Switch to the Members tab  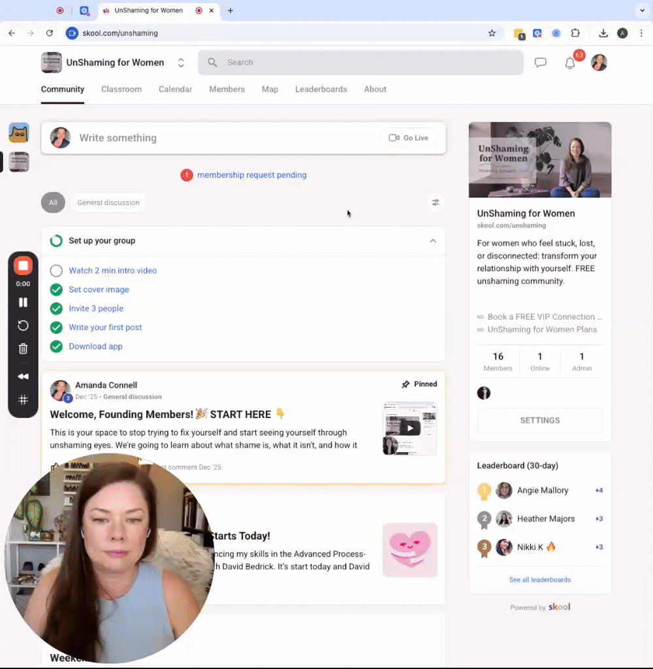(227, 89)
